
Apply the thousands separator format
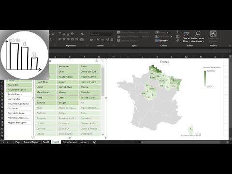[x=102, y=40]
